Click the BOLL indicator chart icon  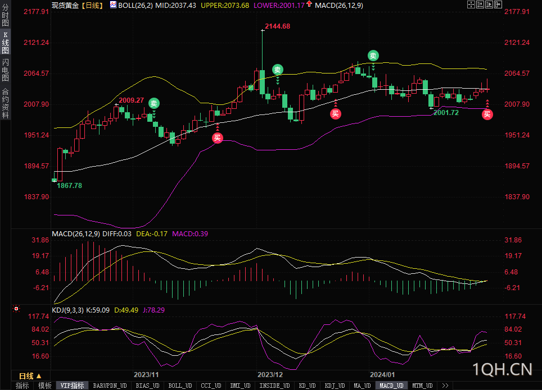(114, 5)
